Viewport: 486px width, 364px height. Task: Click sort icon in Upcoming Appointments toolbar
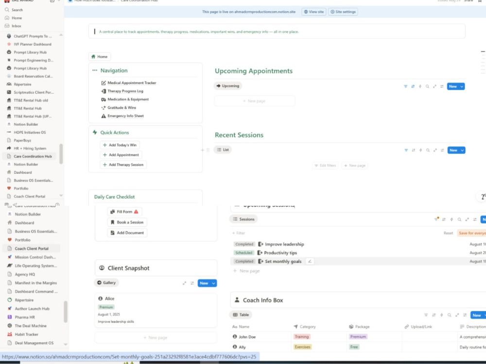[413, 86]
